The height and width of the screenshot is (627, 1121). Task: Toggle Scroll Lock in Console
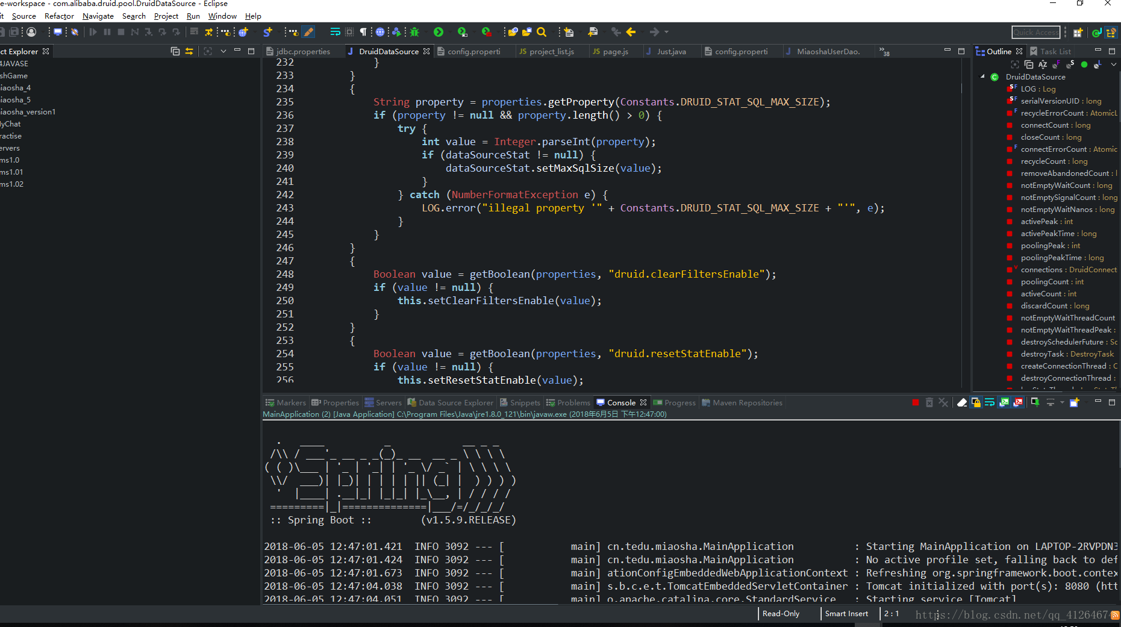[x=976, y=402]
